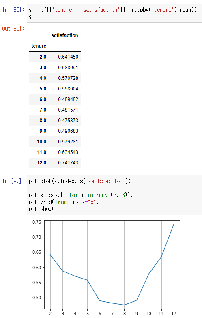This screenshot has height=318, width=202.
Task: Click the plt.xticks code line
Action: tap(81, 195)
